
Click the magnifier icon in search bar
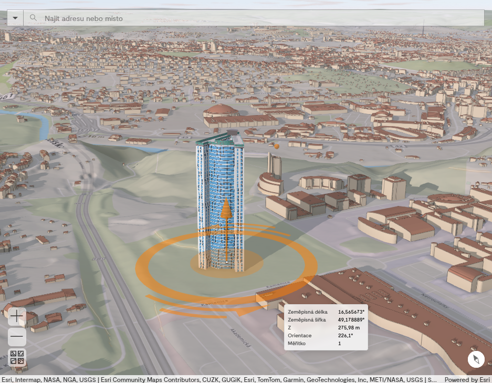coord(33,18)
